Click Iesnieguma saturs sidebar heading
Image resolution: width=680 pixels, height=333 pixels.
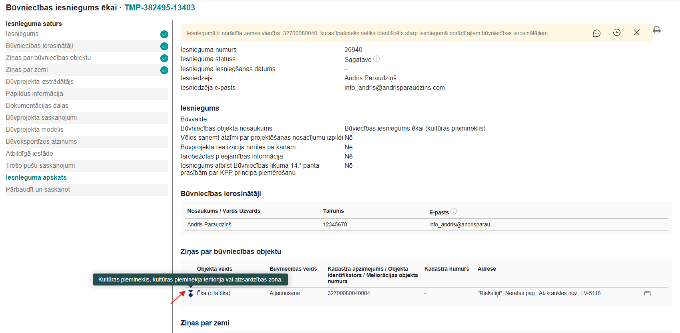(34, 24)
